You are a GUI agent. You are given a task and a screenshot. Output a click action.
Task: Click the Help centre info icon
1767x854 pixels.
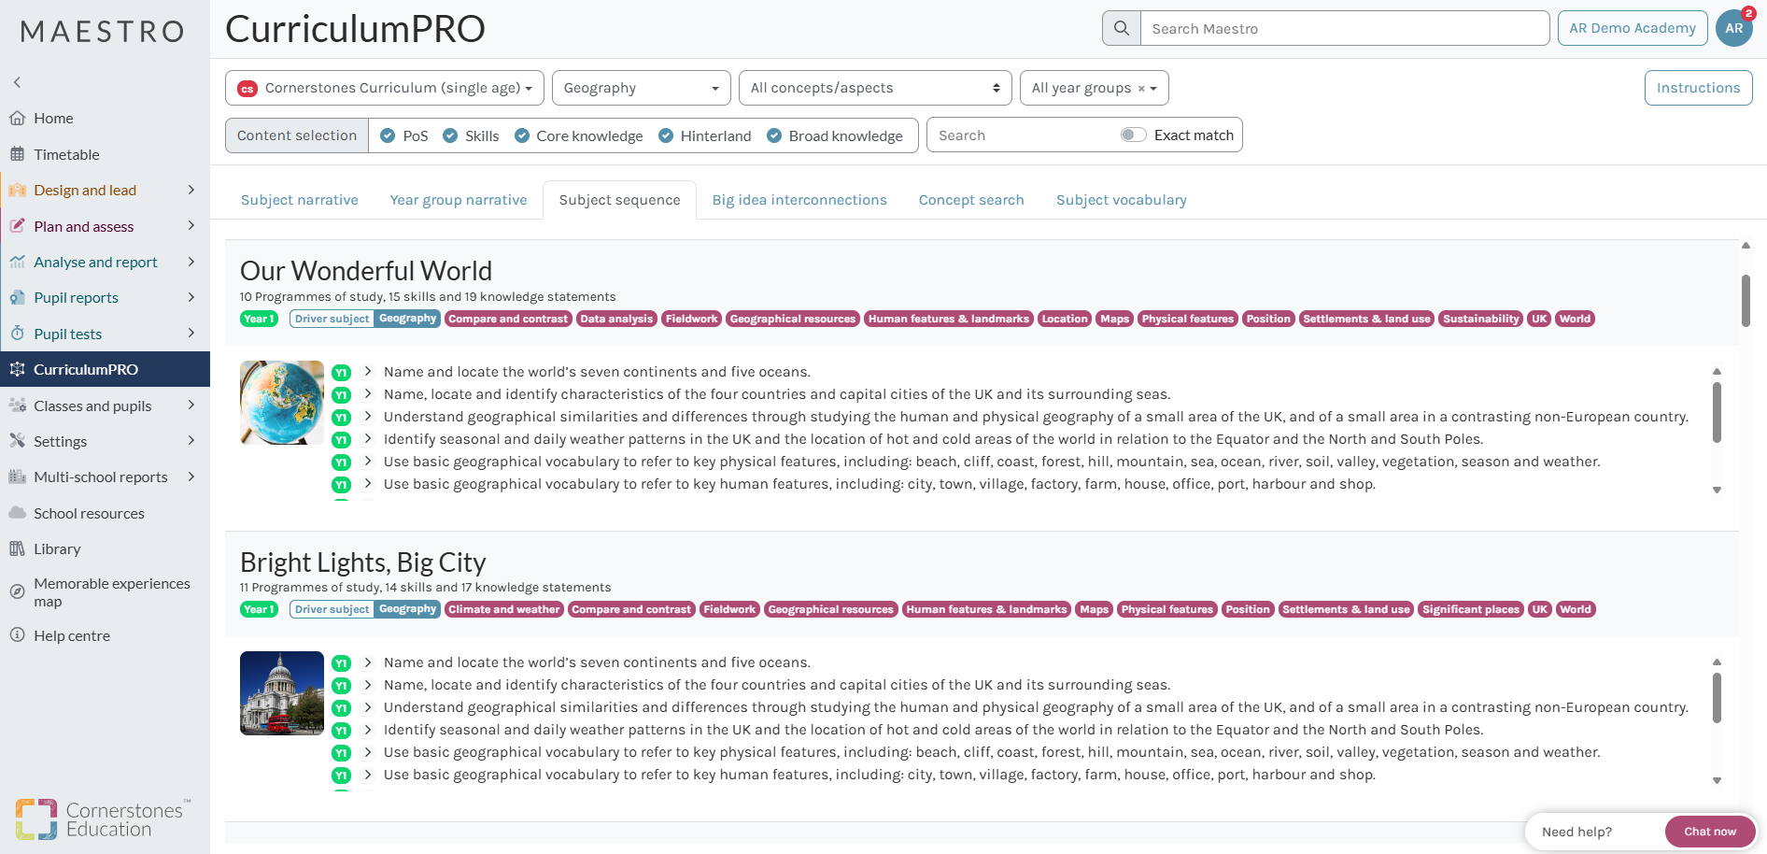point(17,635)
